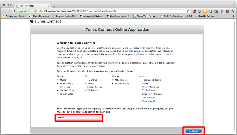
Task: Click the TV Shows list item
Action: point(92,80)
